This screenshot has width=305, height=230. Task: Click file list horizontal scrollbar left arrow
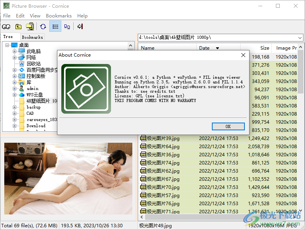142,217
